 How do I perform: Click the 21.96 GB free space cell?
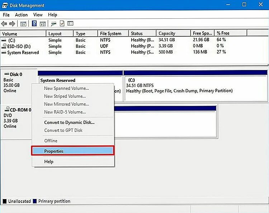[201, 40]
